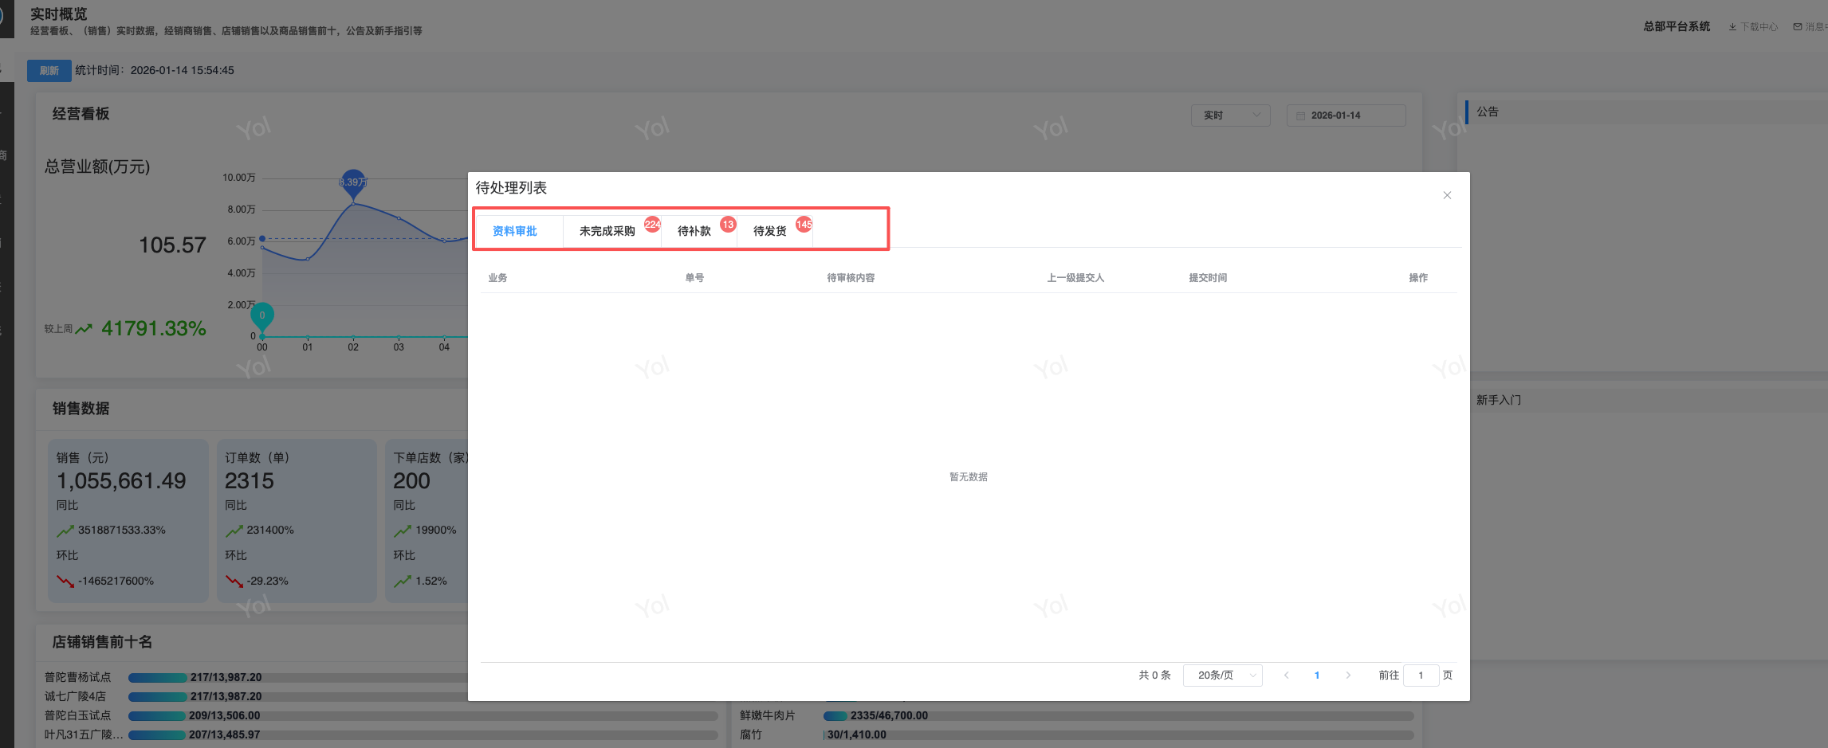The height and width of the screenshot is (748, 1828).
Task: Click the 上一级提交人 column header
Action: pyautogui.click(x=1075, y=278)
